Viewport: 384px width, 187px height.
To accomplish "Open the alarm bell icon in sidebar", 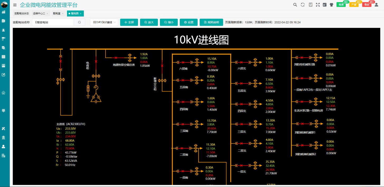I will click(x=3, y=30).
